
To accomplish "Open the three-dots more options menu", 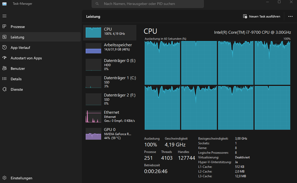I will tap(290, 16).
